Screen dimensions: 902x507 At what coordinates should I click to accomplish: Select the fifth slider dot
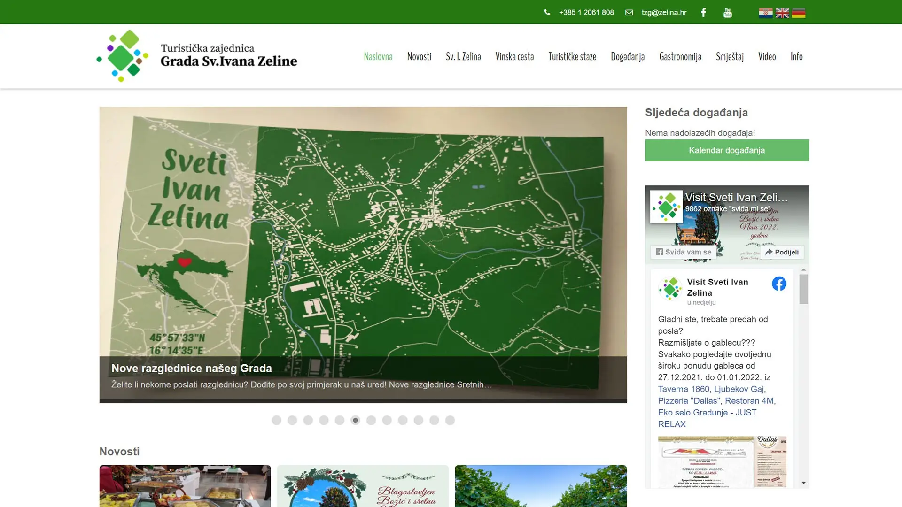click(340, 420)
